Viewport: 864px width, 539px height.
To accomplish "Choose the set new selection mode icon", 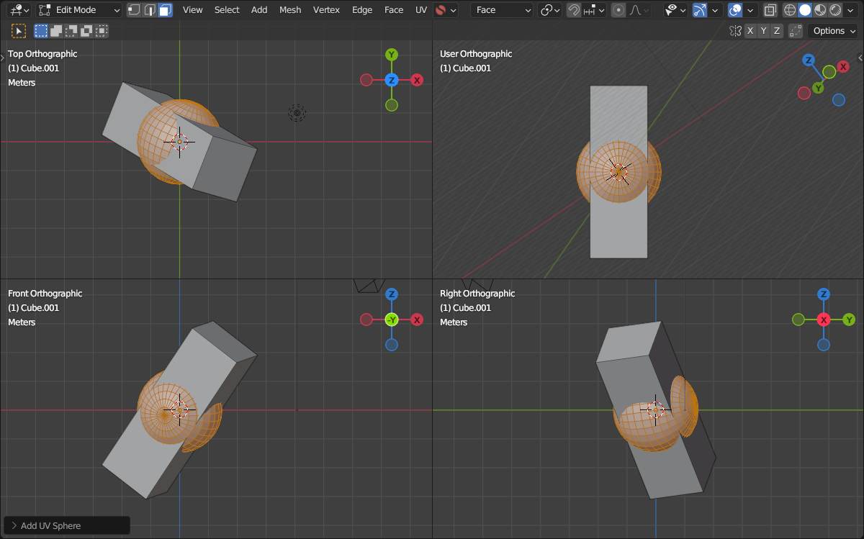I will [x=42, y=31].
